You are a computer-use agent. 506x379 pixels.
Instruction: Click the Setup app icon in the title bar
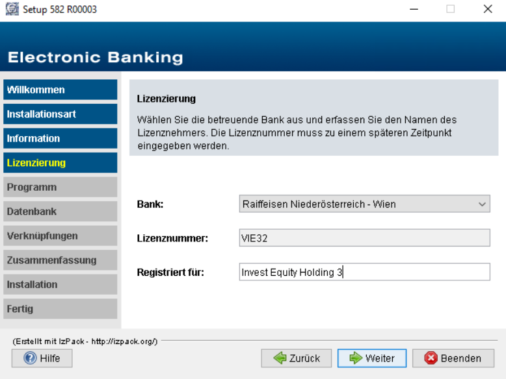[x=12, y=9]
